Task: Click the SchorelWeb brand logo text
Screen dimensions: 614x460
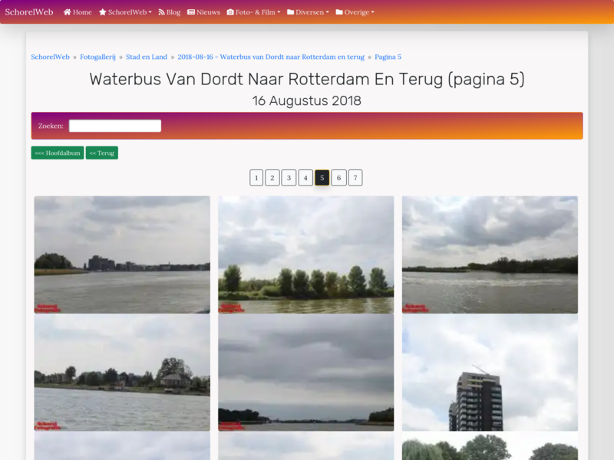Action: pos(29,12)
